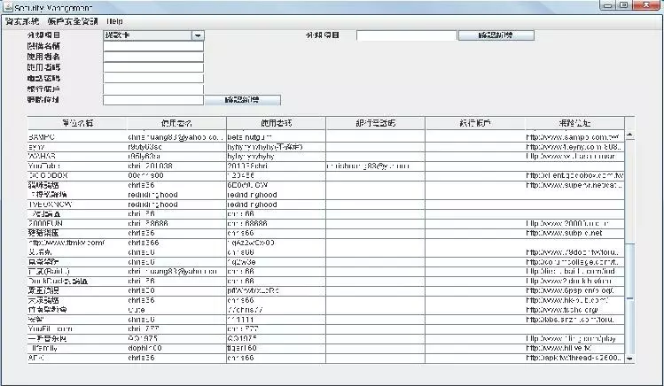Image resolution: width=664 pixels, height=386 pixels.
Task: Click the 銀行帳戶 column header in table
Action: [475, 123]
